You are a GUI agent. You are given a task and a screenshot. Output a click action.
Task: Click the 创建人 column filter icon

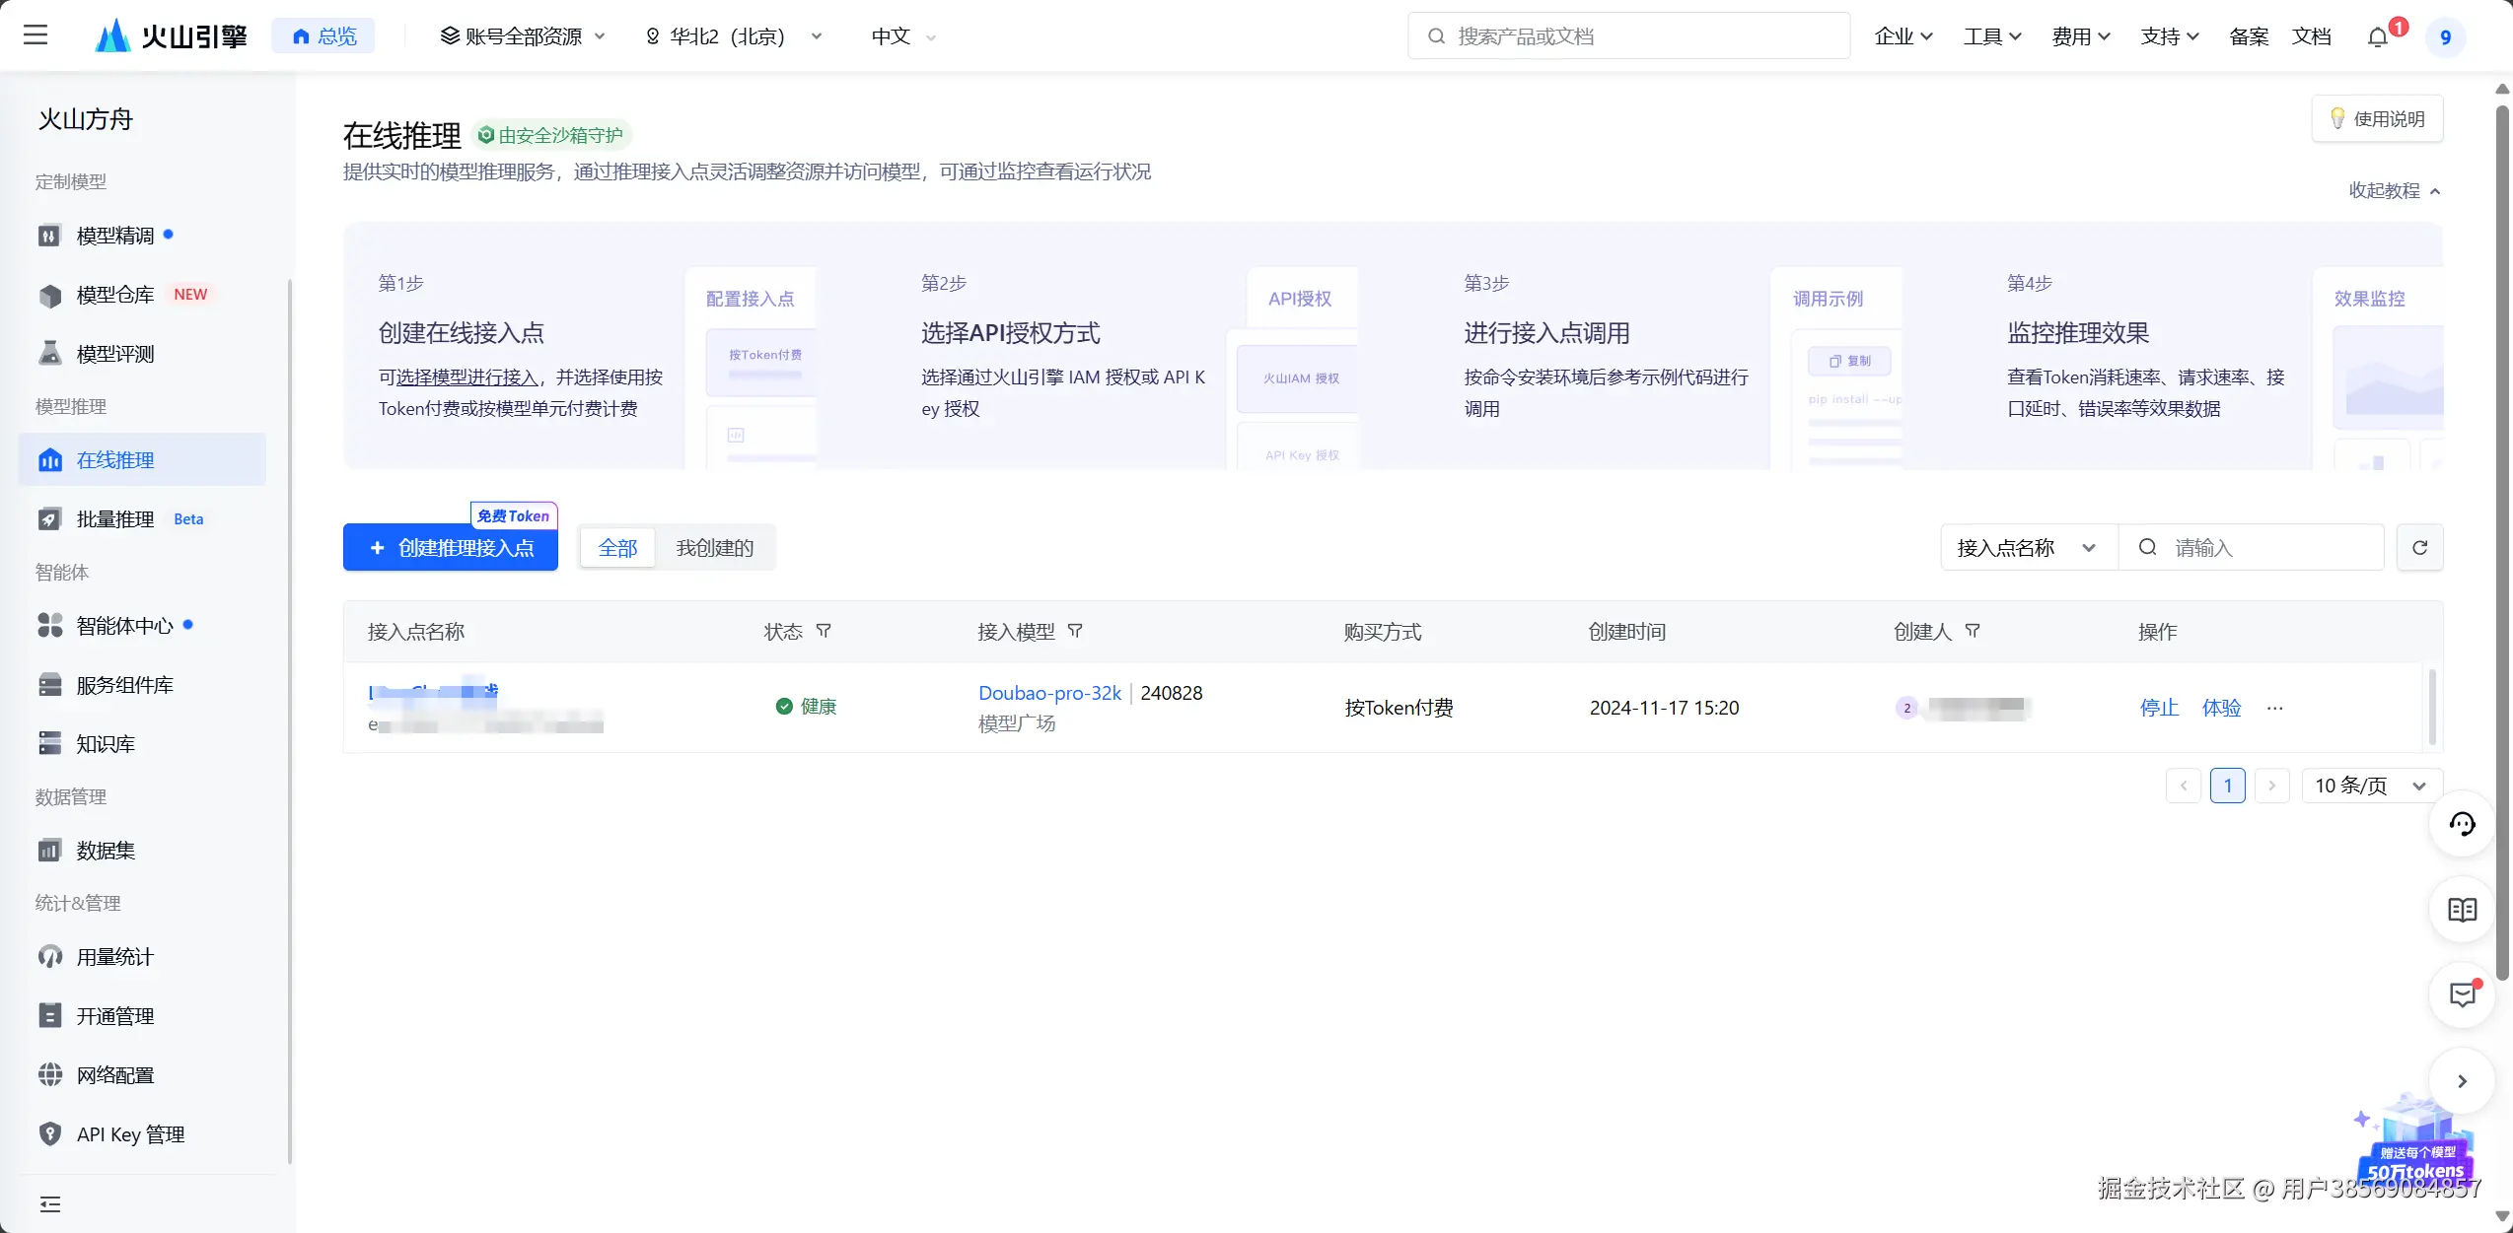[1973, 631]
